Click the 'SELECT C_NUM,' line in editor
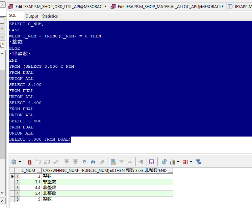 [26, 24]
